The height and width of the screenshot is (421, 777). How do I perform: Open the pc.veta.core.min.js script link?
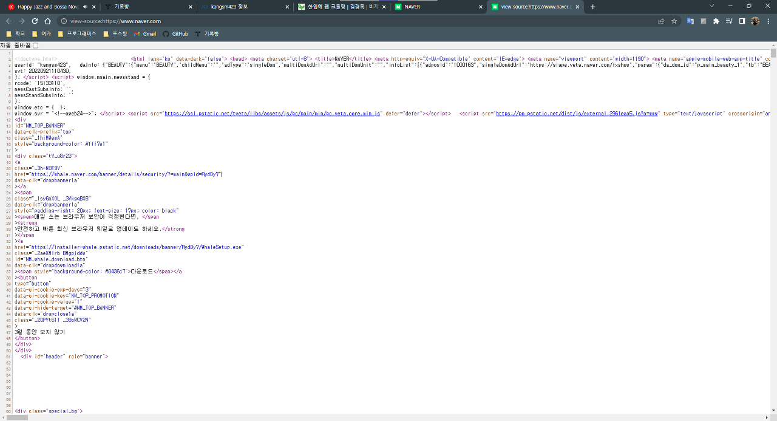click(x=272, y=114)
